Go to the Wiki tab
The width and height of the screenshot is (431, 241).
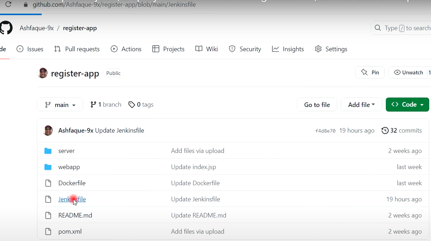pyautogui.click(x=207, y=49)
